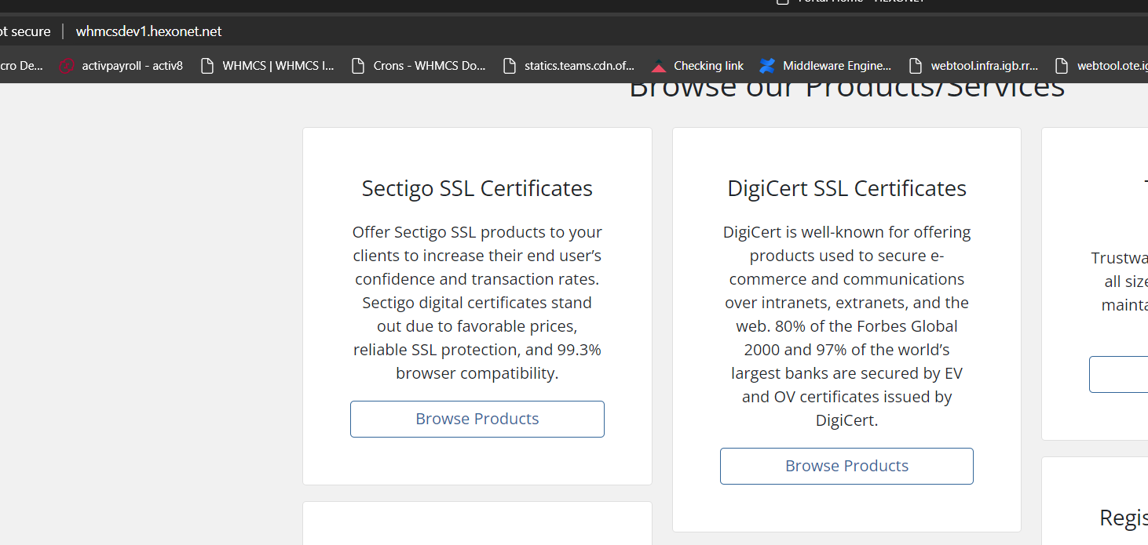
Task: Open the activpayroll - activ8 bookmark
Action: tap(122, 66)
